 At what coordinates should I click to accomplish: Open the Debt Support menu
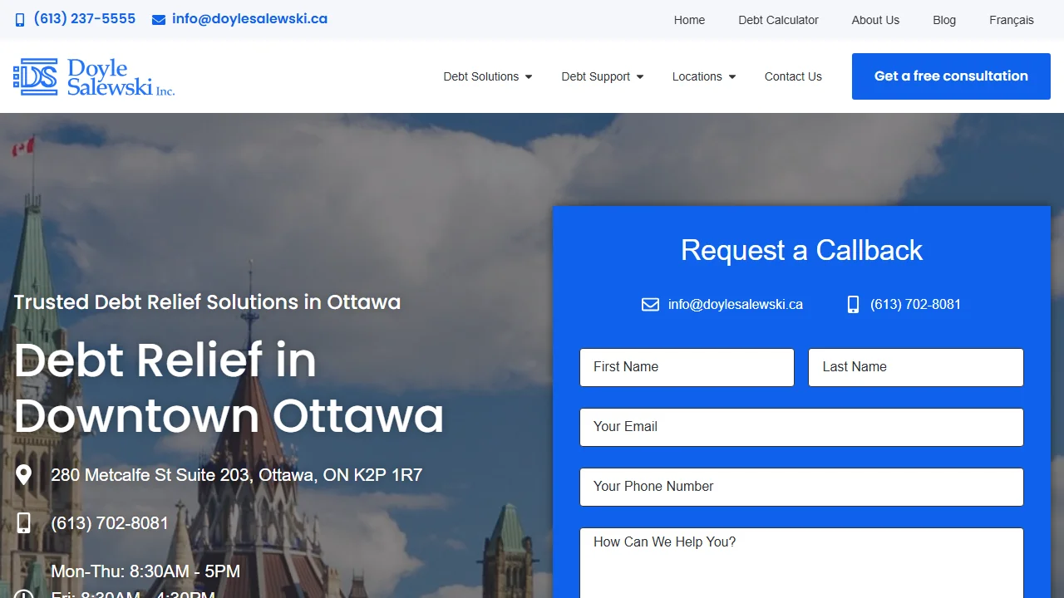pyautogui.click(x=596, y=76)
